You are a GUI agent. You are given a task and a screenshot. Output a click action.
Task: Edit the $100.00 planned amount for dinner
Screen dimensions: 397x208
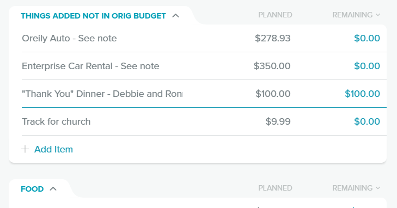coord(273,94)
